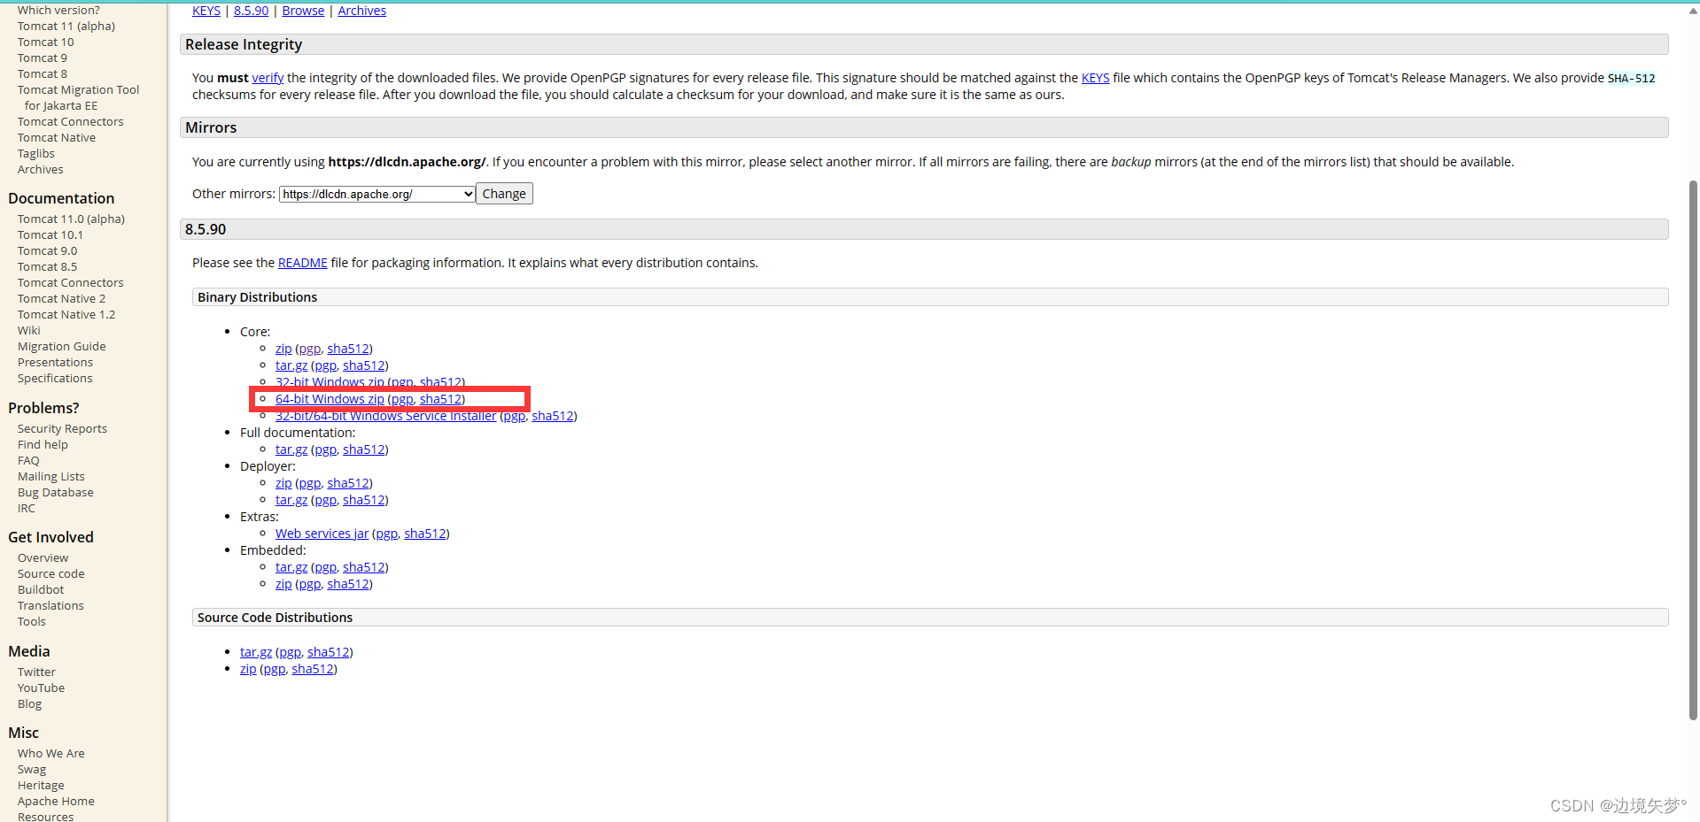Open Tomcat Migration Tool for Jakarta EE

point(78,98)
